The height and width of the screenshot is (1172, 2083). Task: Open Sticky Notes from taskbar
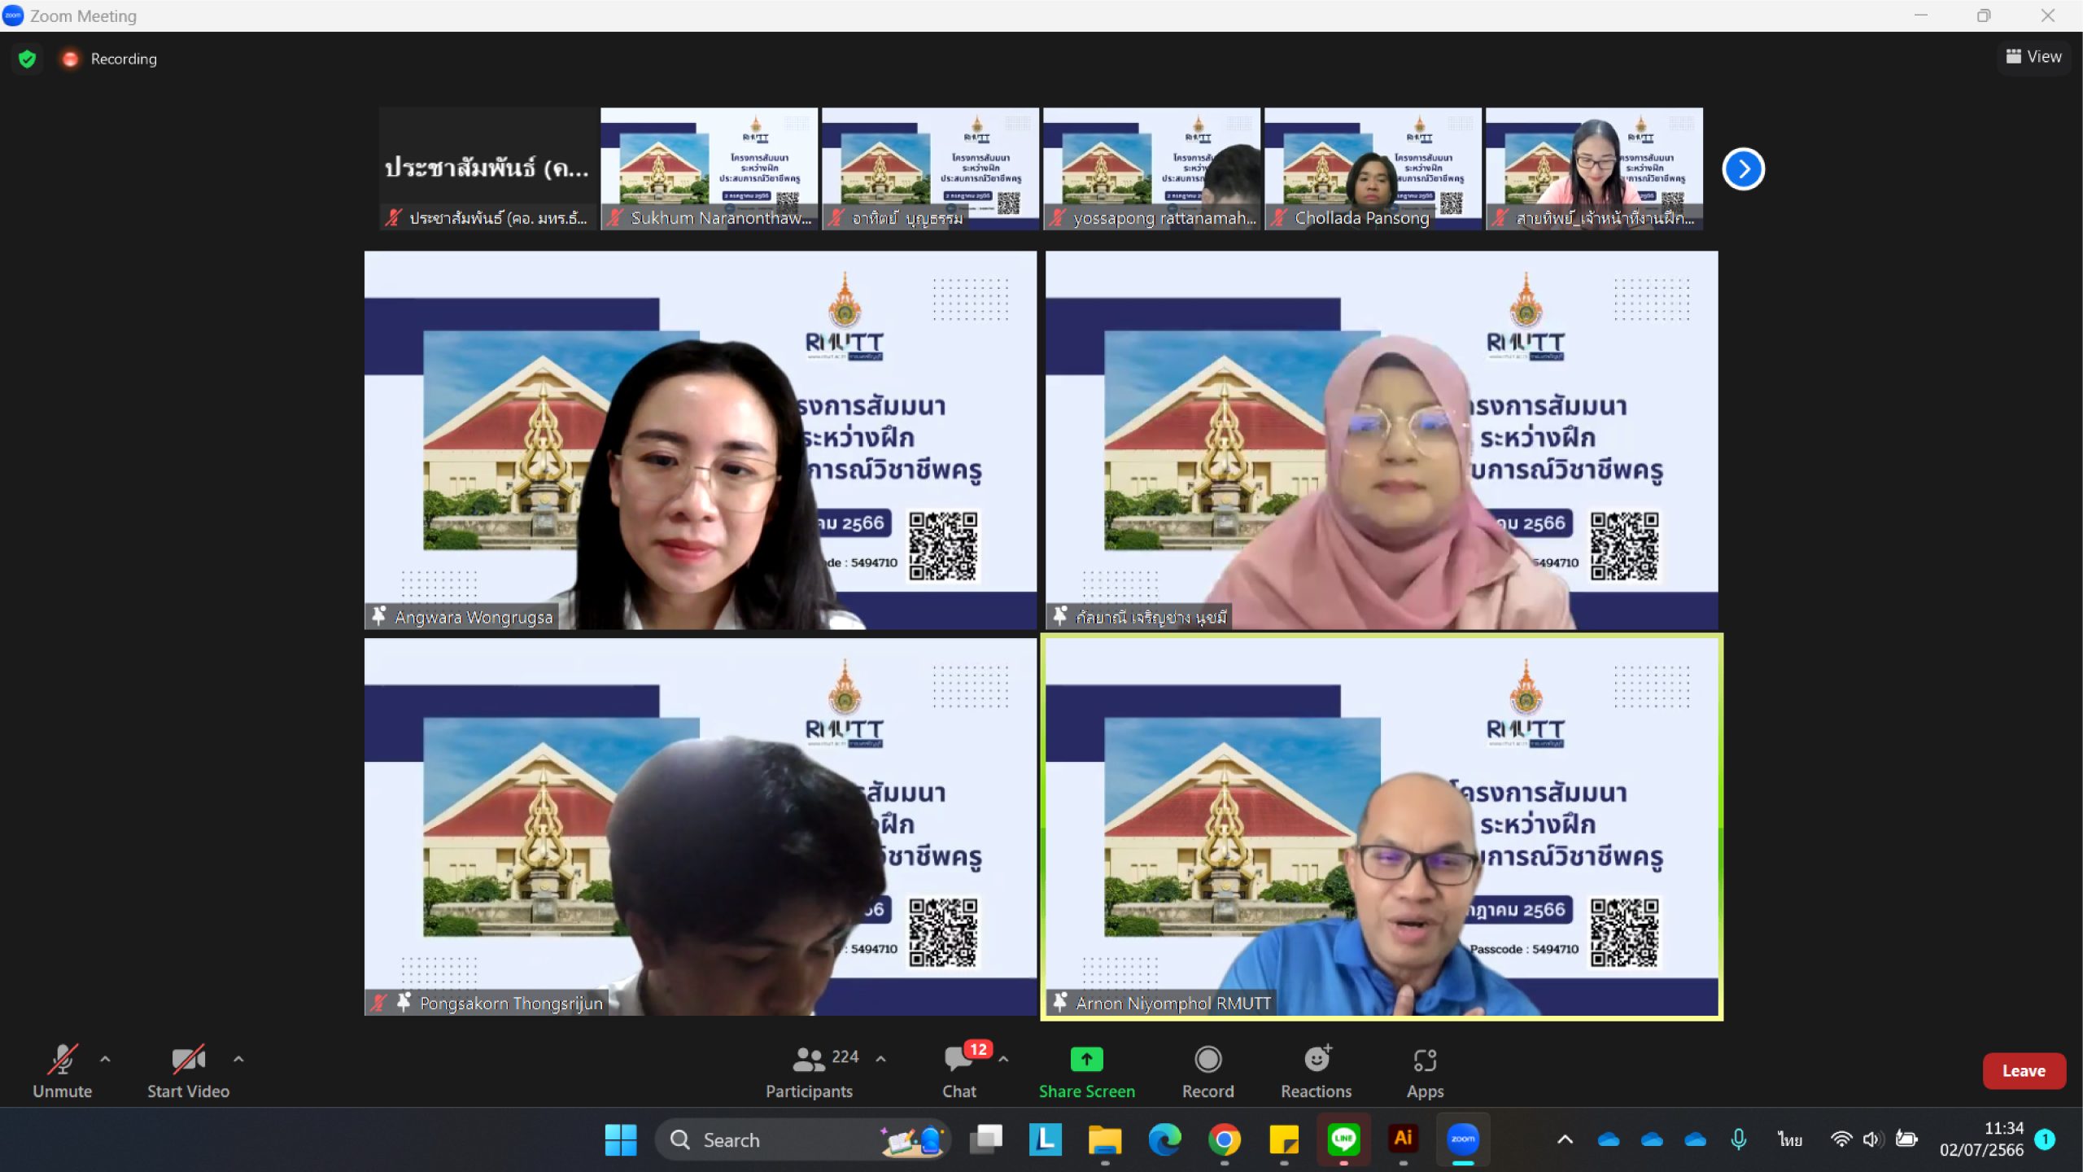pyautogui.click(x=1284, y=1140)
